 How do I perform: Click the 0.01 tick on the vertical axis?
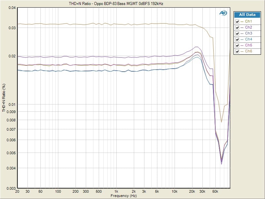pyautogui.click(x=12, y=104)
